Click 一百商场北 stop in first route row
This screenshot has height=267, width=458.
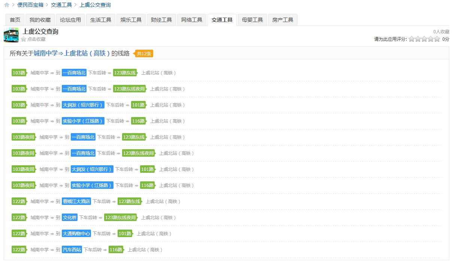click(x=74, y=73)
